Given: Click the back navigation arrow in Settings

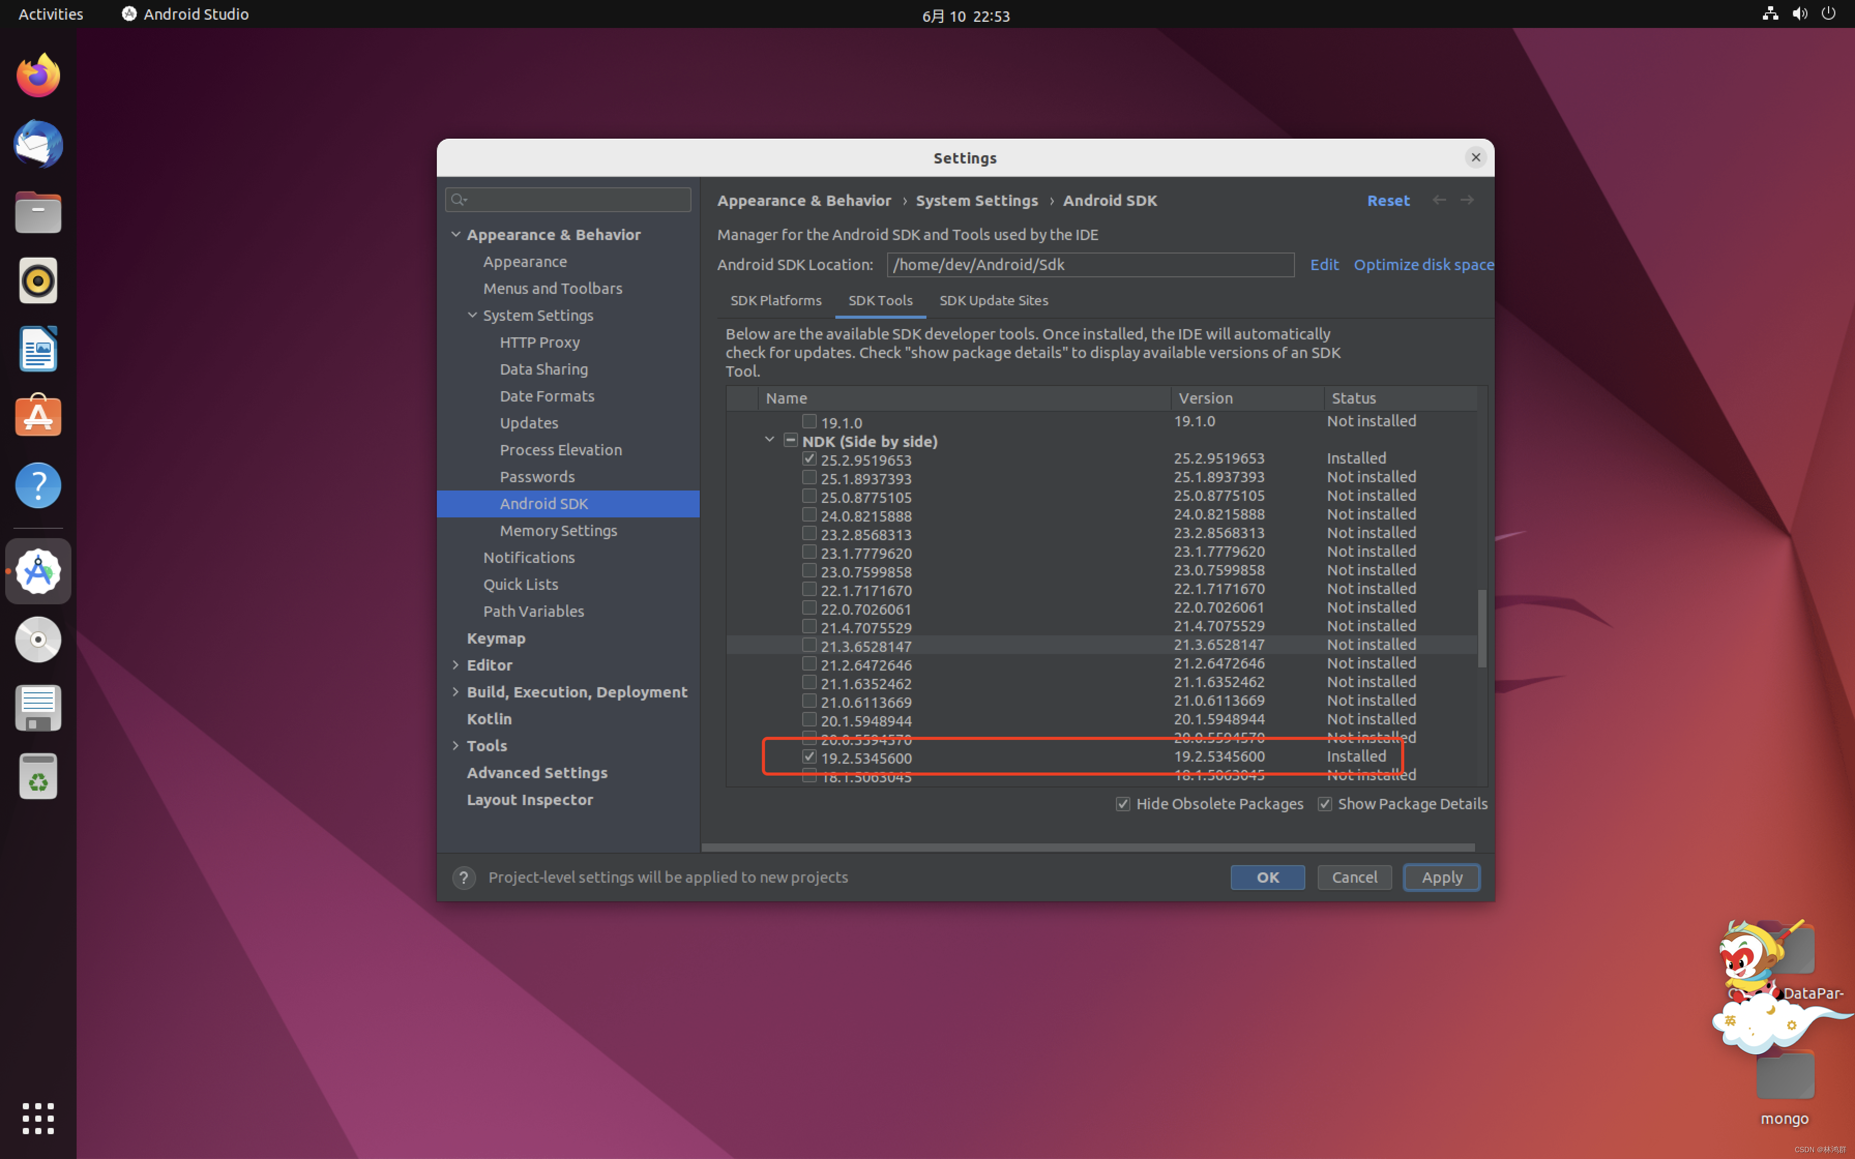Looking at the screenshot, I should 1439,200.
